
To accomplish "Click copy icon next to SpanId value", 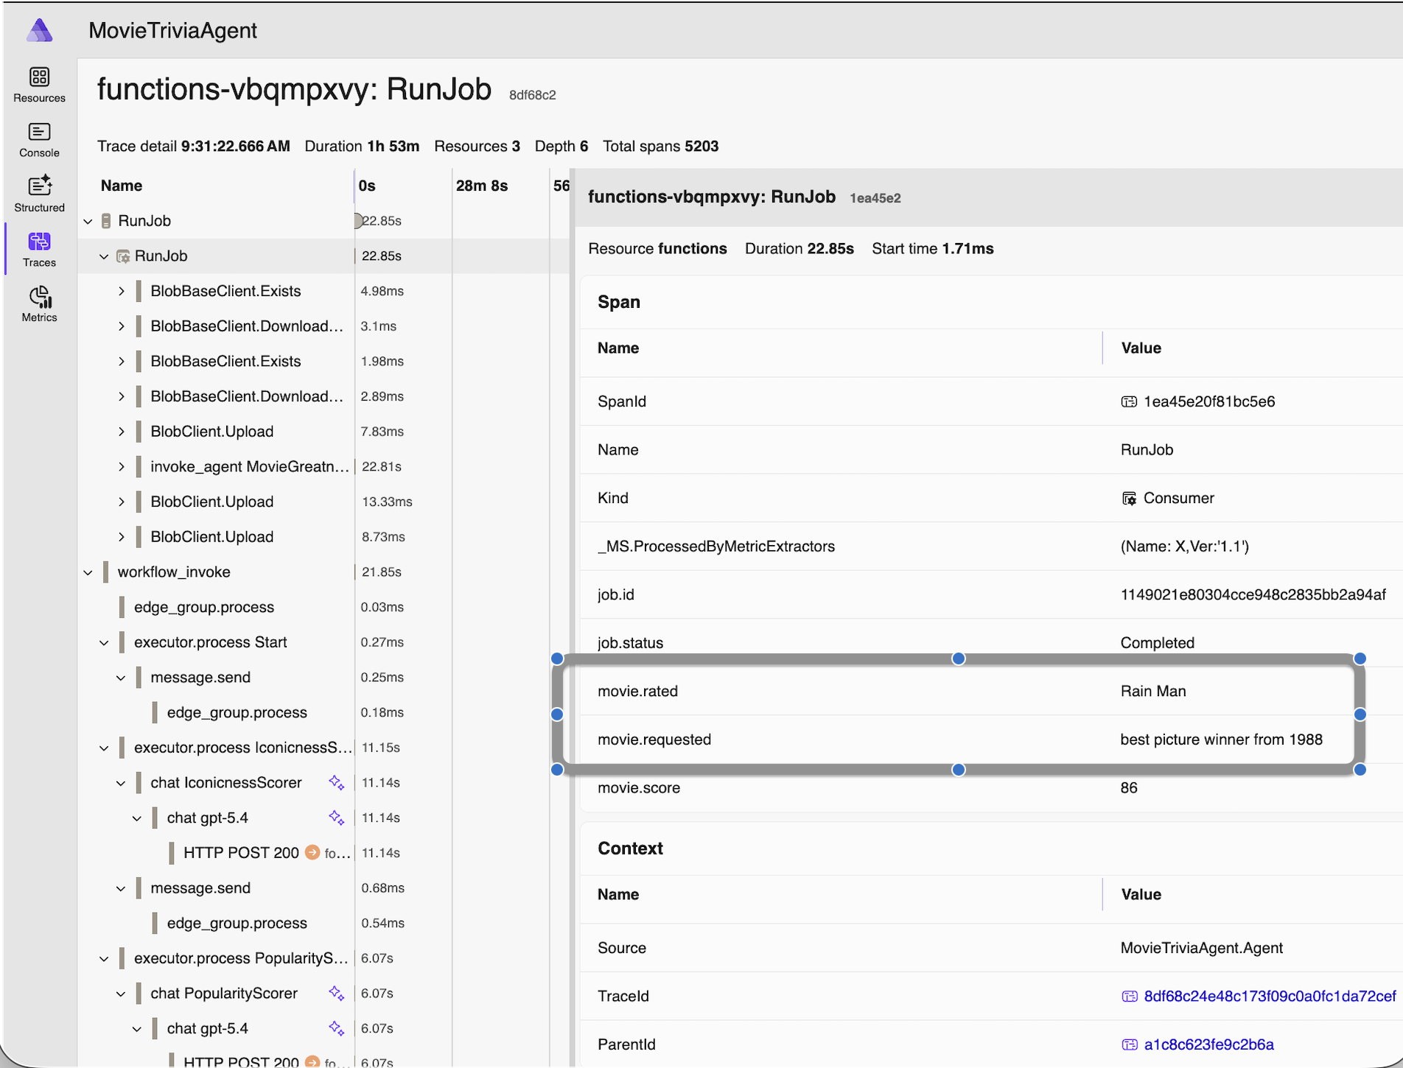I will tap(1129, 401).
